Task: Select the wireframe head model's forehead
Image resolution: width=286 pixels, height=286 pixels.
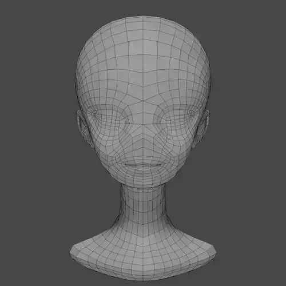Action: pyautogui.click(x=143, y=76)
